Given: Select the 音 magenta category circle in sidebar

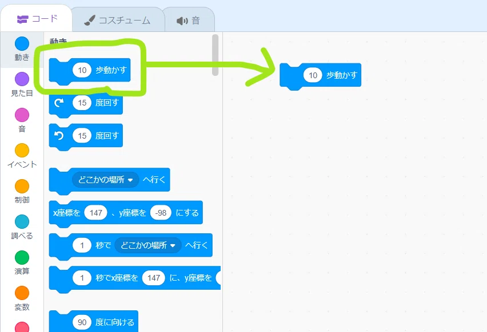Looking at the screenshot, I should click(22, 115).
